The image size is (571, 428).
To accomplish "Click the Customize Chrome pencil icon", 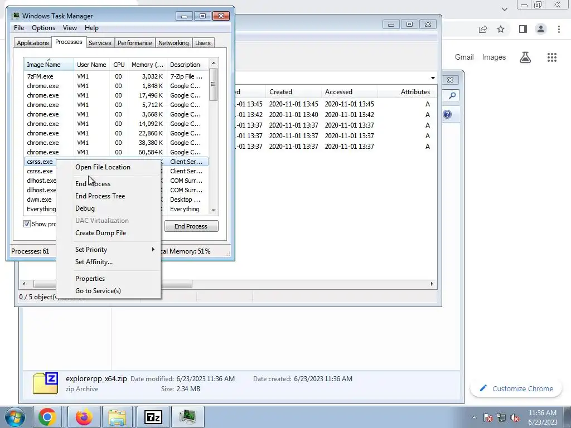I will [483, 388].
